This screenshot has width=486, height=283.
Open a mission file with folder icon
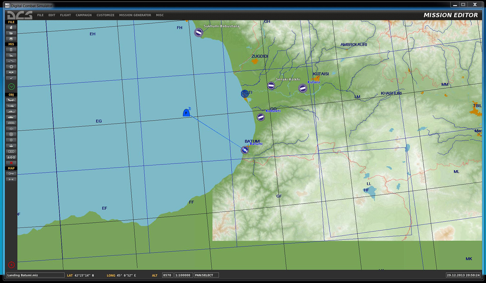pyautogui.click(x=11, y=33)
